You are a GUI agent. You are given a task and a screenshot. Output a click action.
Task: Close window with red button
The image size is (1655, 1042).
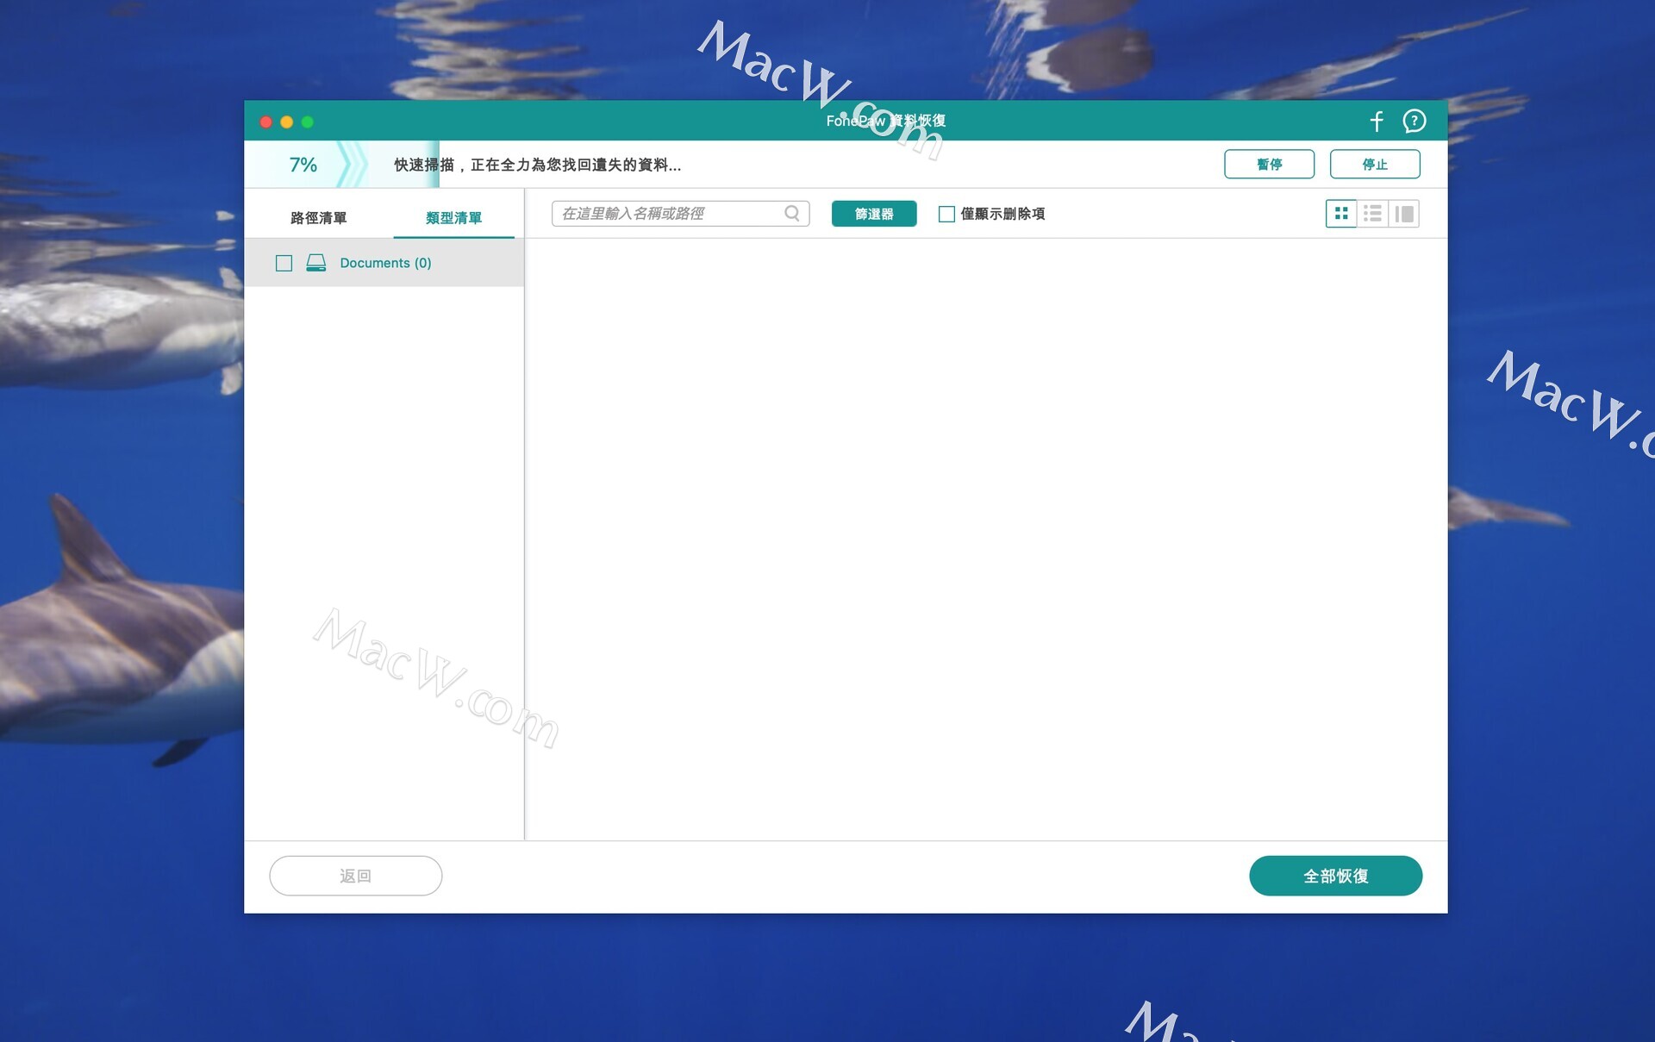click(266, 122)
